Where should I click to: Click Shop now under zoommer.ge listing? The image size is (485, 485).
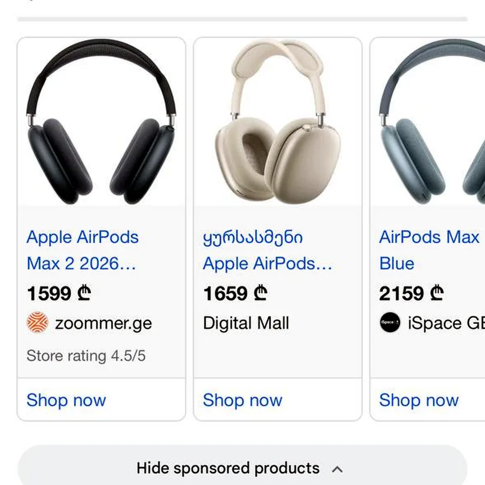click(66, 400)
